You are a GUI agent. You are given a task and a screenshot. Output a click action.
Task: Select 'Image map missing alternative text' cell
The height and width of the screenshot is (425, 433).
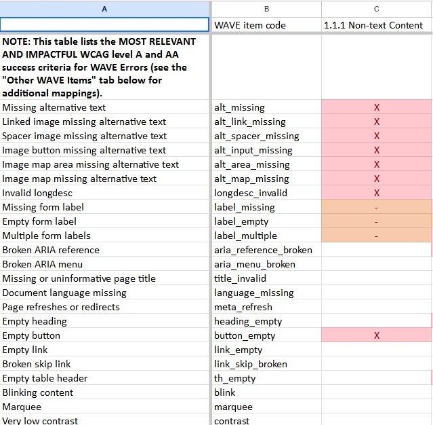(104, 179)
